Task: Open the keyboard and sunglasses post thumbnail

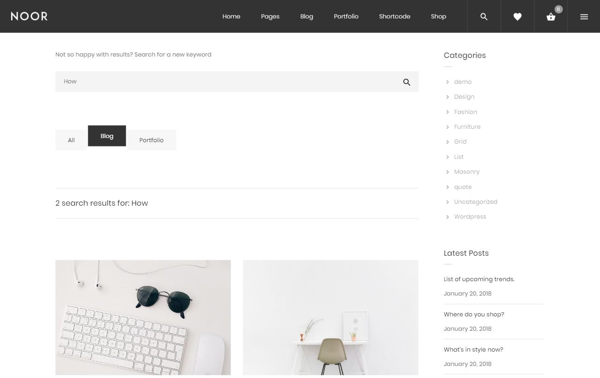Action: pyautogui.click(x=143, y=317)
